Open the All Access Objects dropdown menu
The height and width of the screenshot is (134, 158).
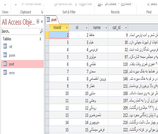point(38,21)
